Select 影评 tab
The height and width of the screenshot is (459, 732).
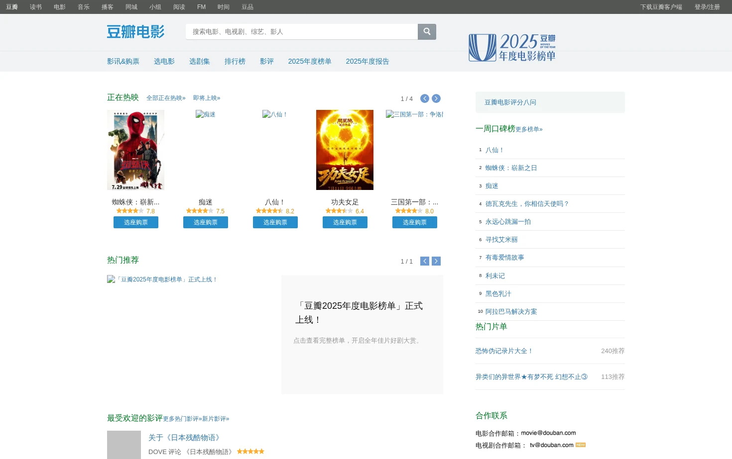pos(267,61)
